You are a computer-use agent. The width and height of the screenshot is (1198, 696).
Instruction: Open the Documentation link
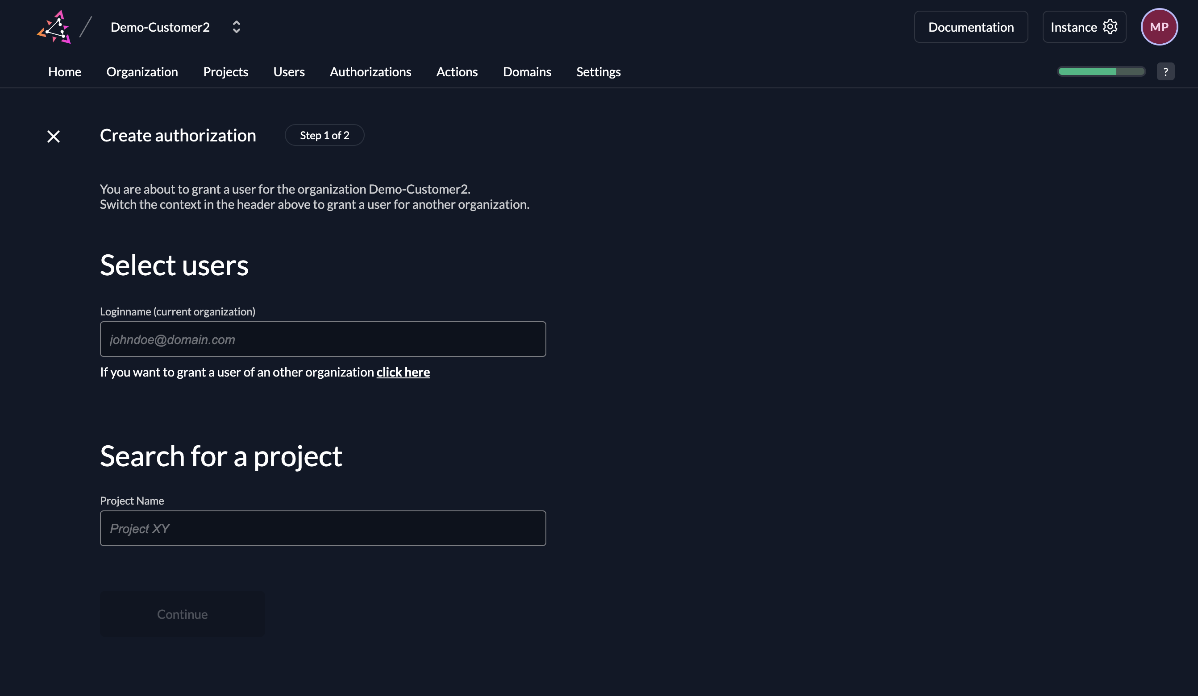(x=970, y=27)
